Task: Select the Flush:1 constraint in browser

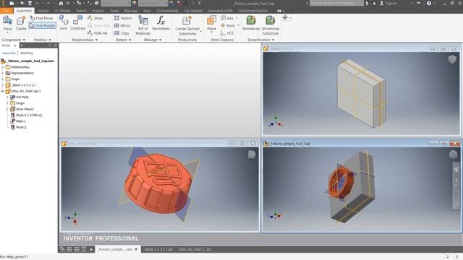Action: click(x=29, y=115)
